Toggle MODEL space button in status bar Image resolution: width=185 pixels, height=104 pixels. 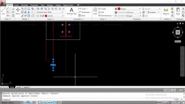coord(160,103)
